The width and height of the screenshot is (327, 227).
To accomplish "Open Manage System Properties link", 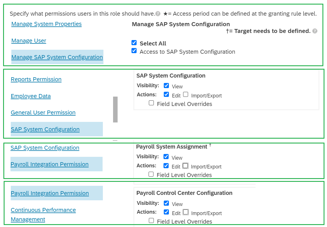I will click(x=46, y=24).
